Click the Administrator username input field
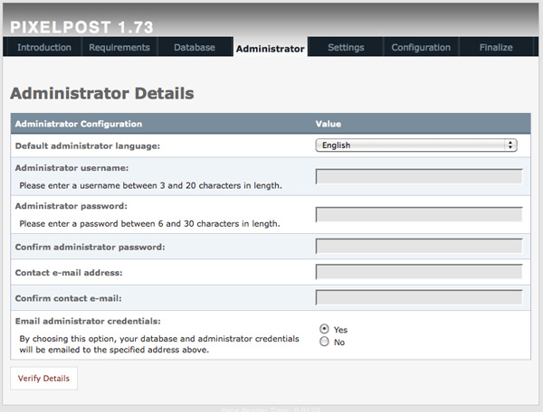543x412 pixels. (x=419, y=176)
